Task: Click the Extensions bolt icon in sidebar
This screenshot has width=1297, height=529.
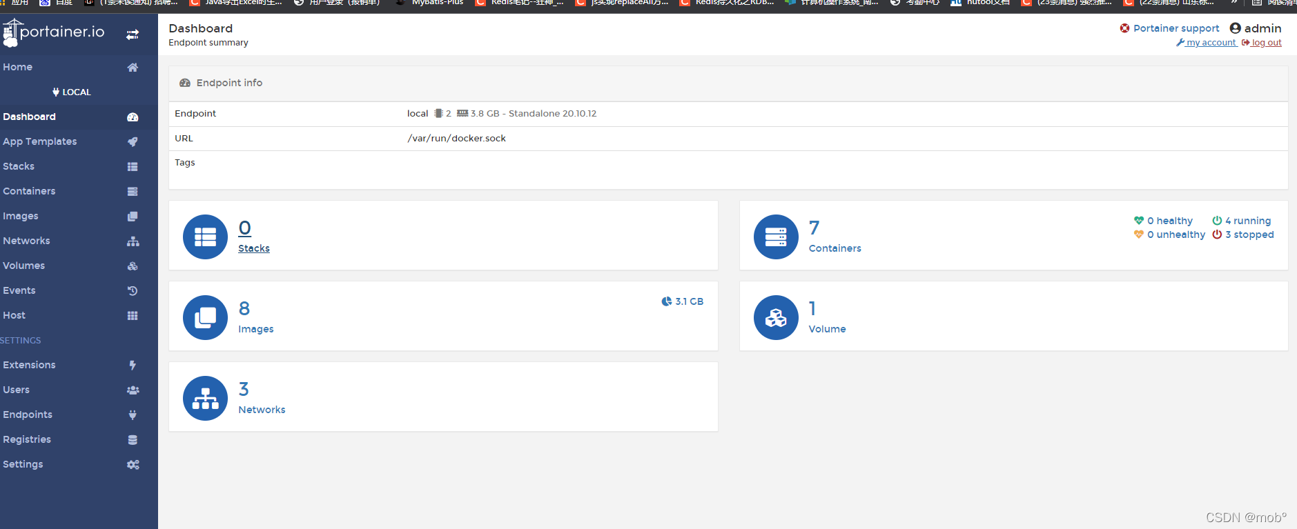Action: [133, 365]
